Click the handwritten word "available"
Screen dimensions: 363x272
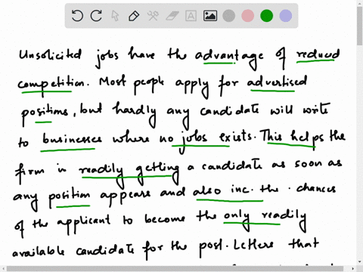click(x=39, y=250)
